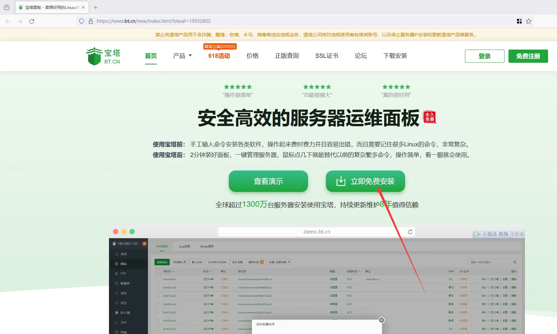This screenshot has width=557, height=334.
Task: Click the 查看演示 demo button
Action: 268,181
